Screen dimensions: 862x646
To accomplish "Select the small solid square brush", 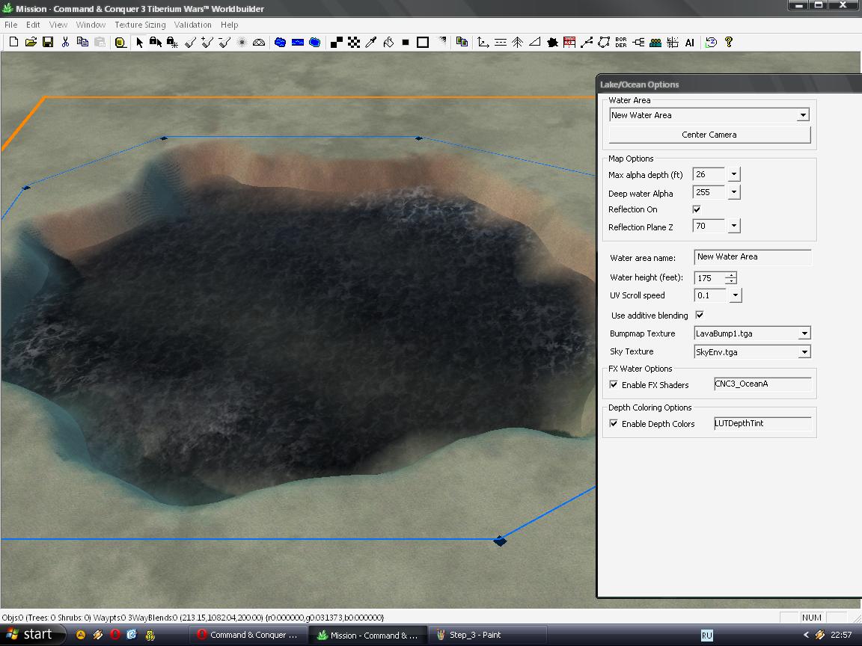I will (x=406, y=43).
